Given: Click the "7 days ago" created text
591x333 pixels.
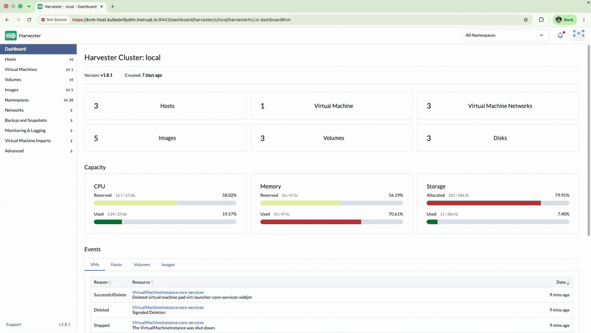Looking at the screenshot, I should (x=152, y=75).
